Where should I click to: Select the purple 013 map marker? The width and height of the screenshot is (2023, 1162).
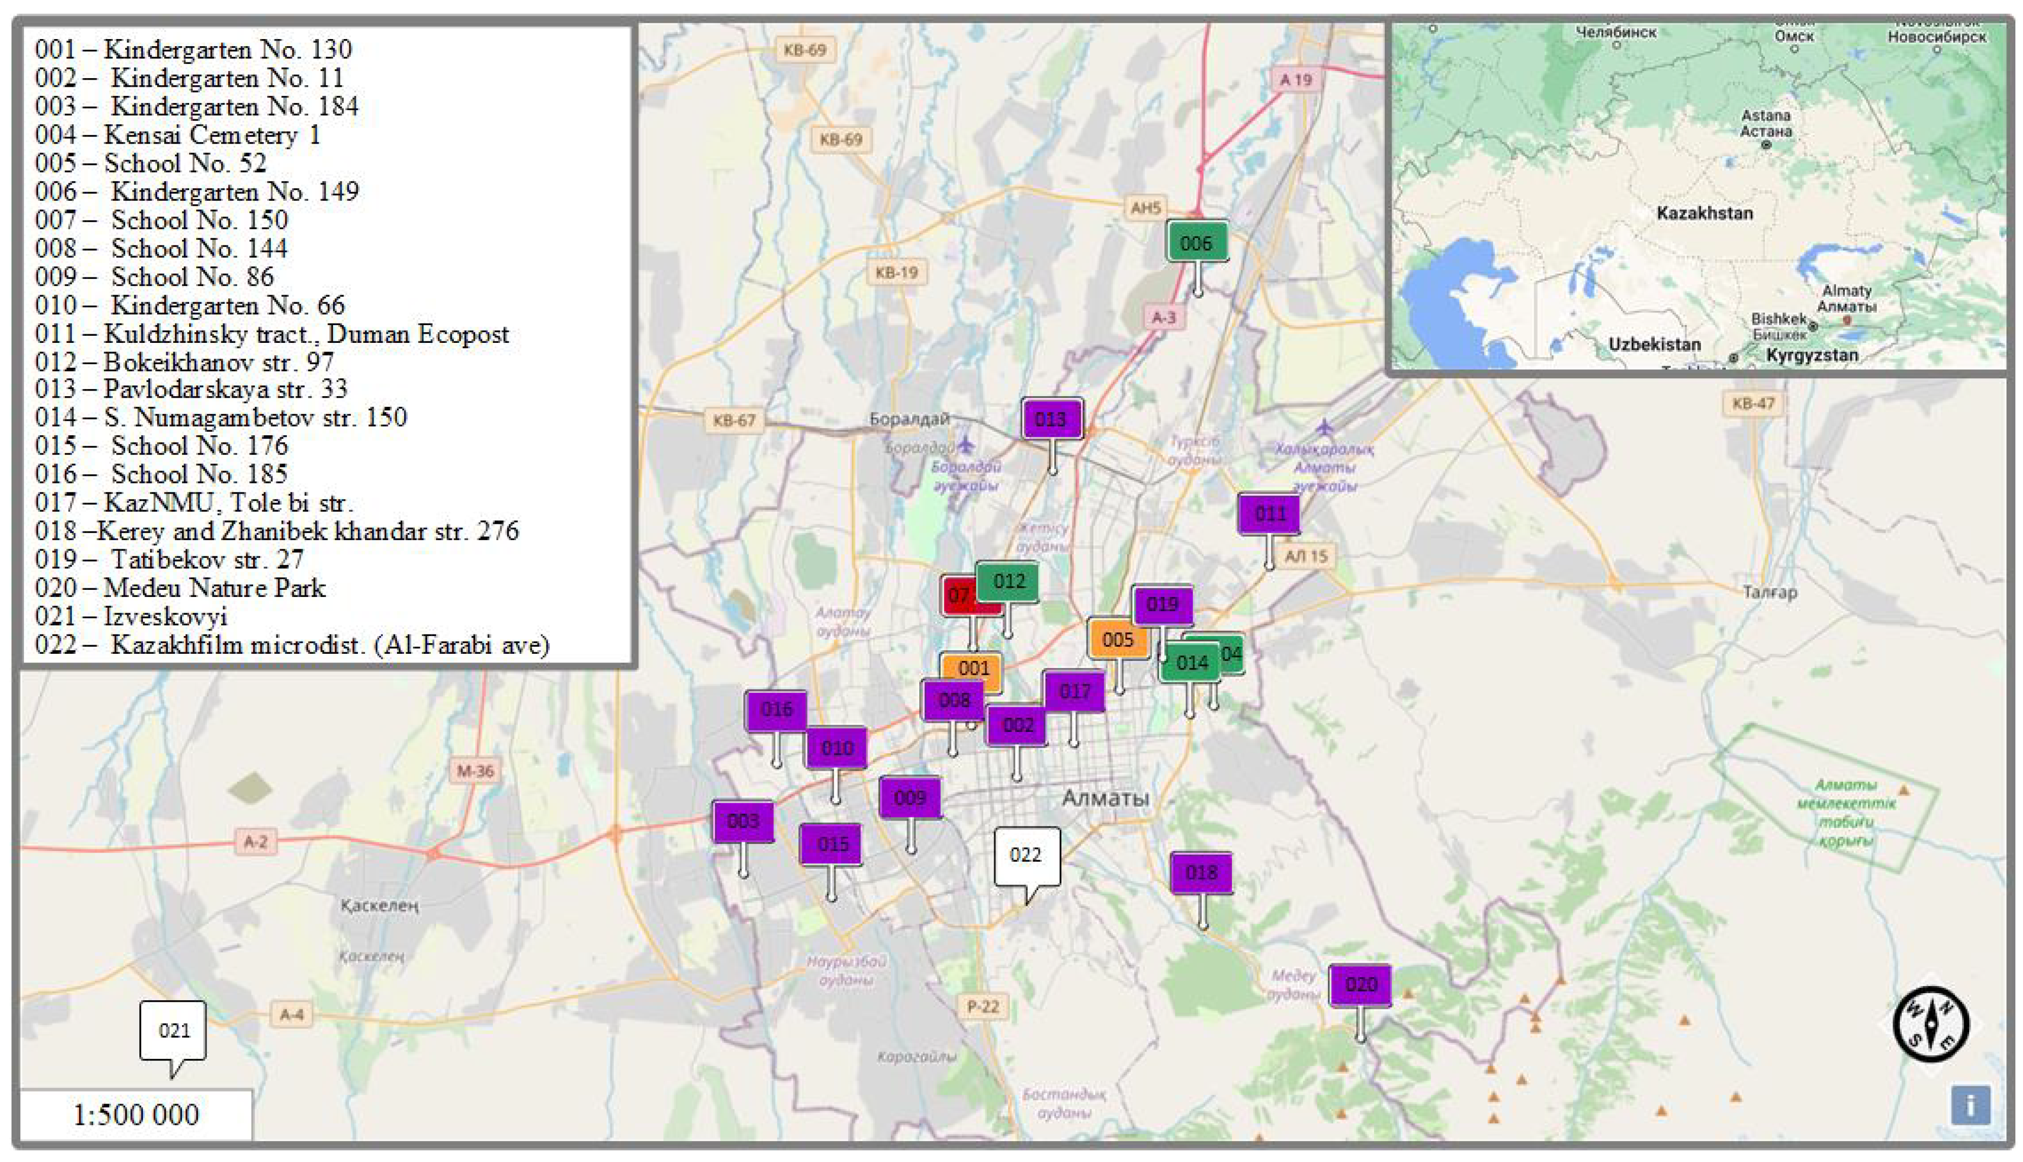coord(1052,419)
